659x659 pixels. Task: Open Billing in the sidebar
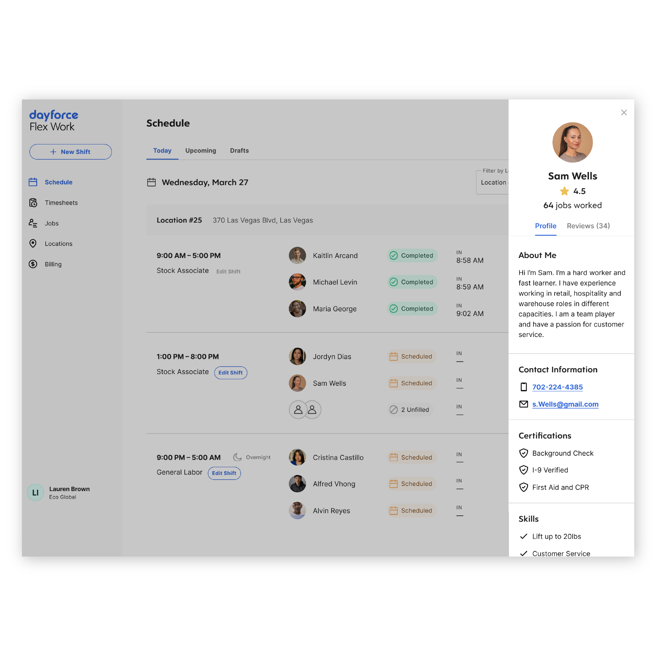pyautogui.click(x=53, y=264)
